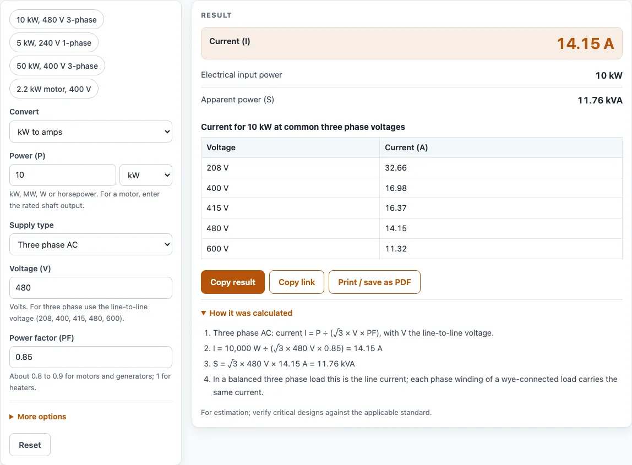Apply the 10 kW, 480 V 3-phase preset
The height and width of the screenshot is (465, 632).
click(56, 20)
